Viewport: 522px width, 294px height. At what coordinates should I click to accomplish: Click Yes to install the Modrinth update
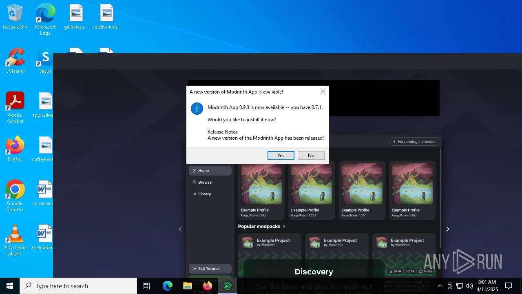[x=281, y=155]
